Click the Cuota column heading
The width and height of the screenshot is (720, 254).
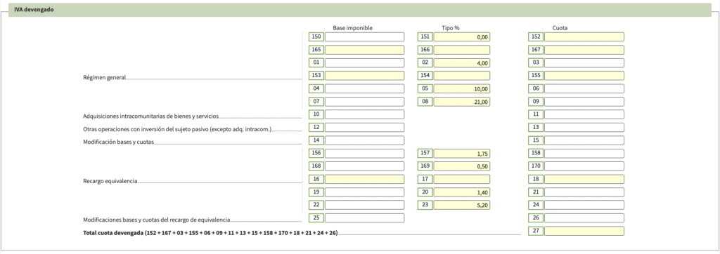[x=560, y=28]
